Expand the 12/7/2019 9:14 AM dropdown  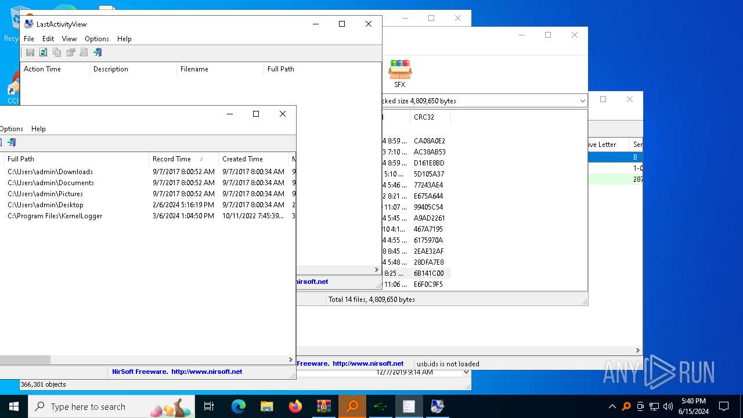click(x=466, y=372)
